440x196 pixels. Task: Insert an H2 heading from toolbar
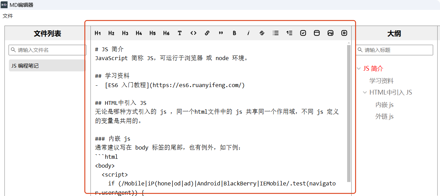coord(111,33)
